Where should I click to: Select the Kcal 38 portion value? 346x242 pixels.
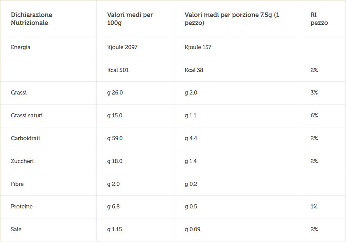[194, 70]
